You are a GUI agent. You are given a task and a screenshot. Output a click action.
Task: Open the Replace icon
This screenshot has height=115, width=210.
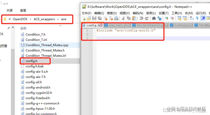[159, 18]
